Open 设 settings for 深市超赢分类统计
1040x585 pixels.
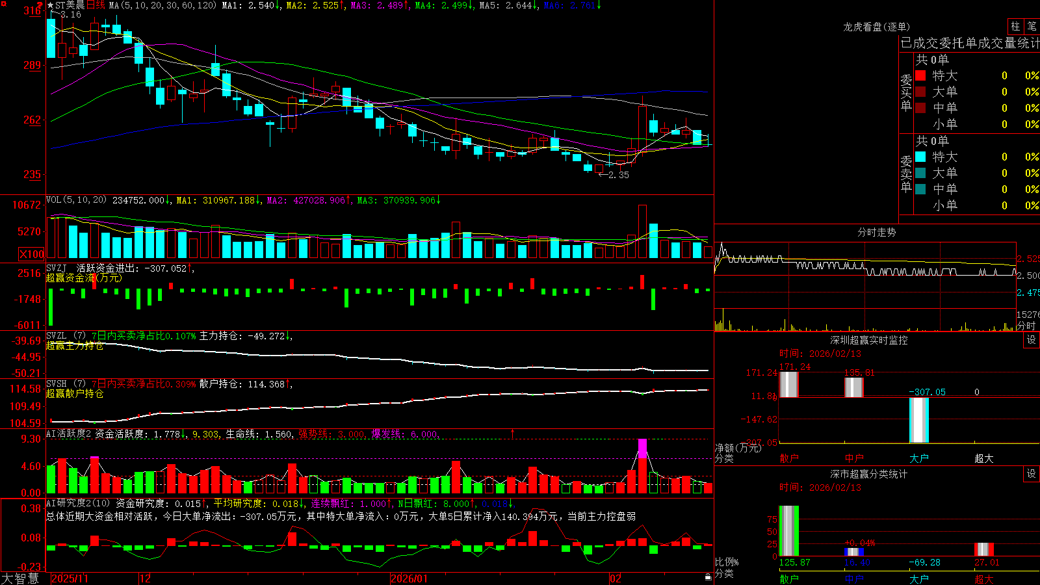tap(1032, 474)
